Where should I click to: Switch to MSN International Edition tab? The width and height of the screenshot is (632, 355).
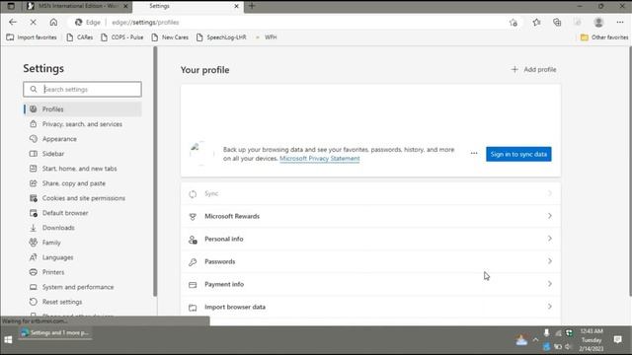[77, 6]
